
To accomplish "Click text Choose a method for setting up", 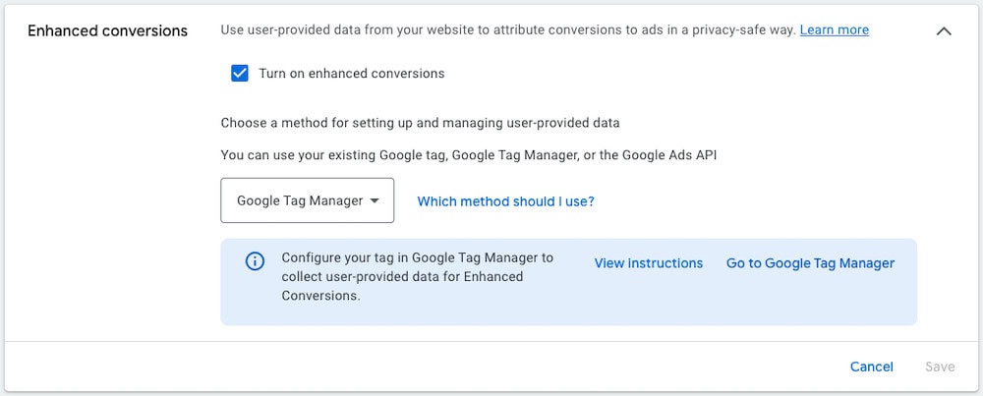I will pos(420,123).
